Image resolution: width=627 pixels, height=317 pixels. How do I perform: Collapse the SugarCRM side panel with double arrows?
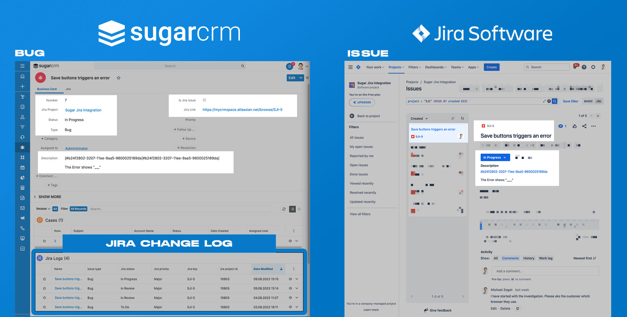pyautogui.click(x=307, y=78)
